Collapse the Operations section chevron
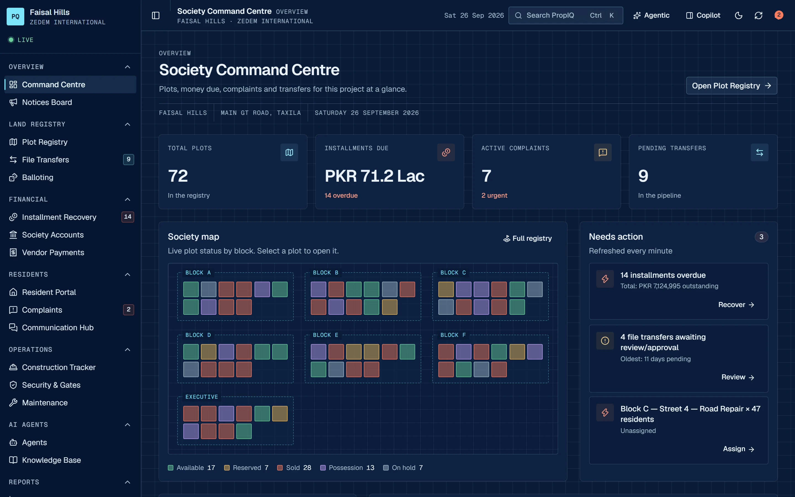Screen dimensions: 795x497 (x=128, y=350)
